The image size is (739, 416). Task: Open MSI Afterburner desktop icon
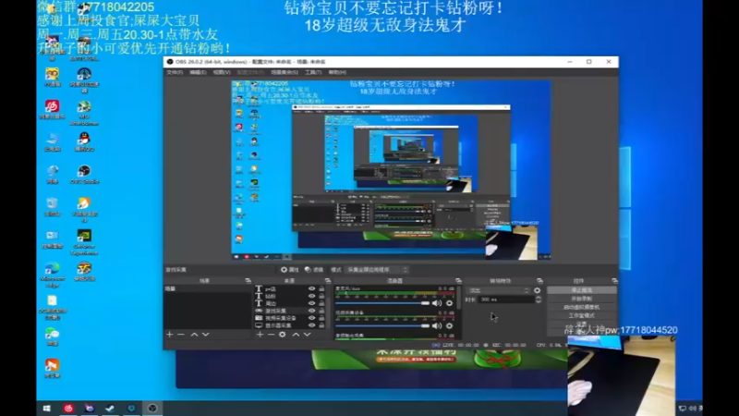tap(84, 113)
